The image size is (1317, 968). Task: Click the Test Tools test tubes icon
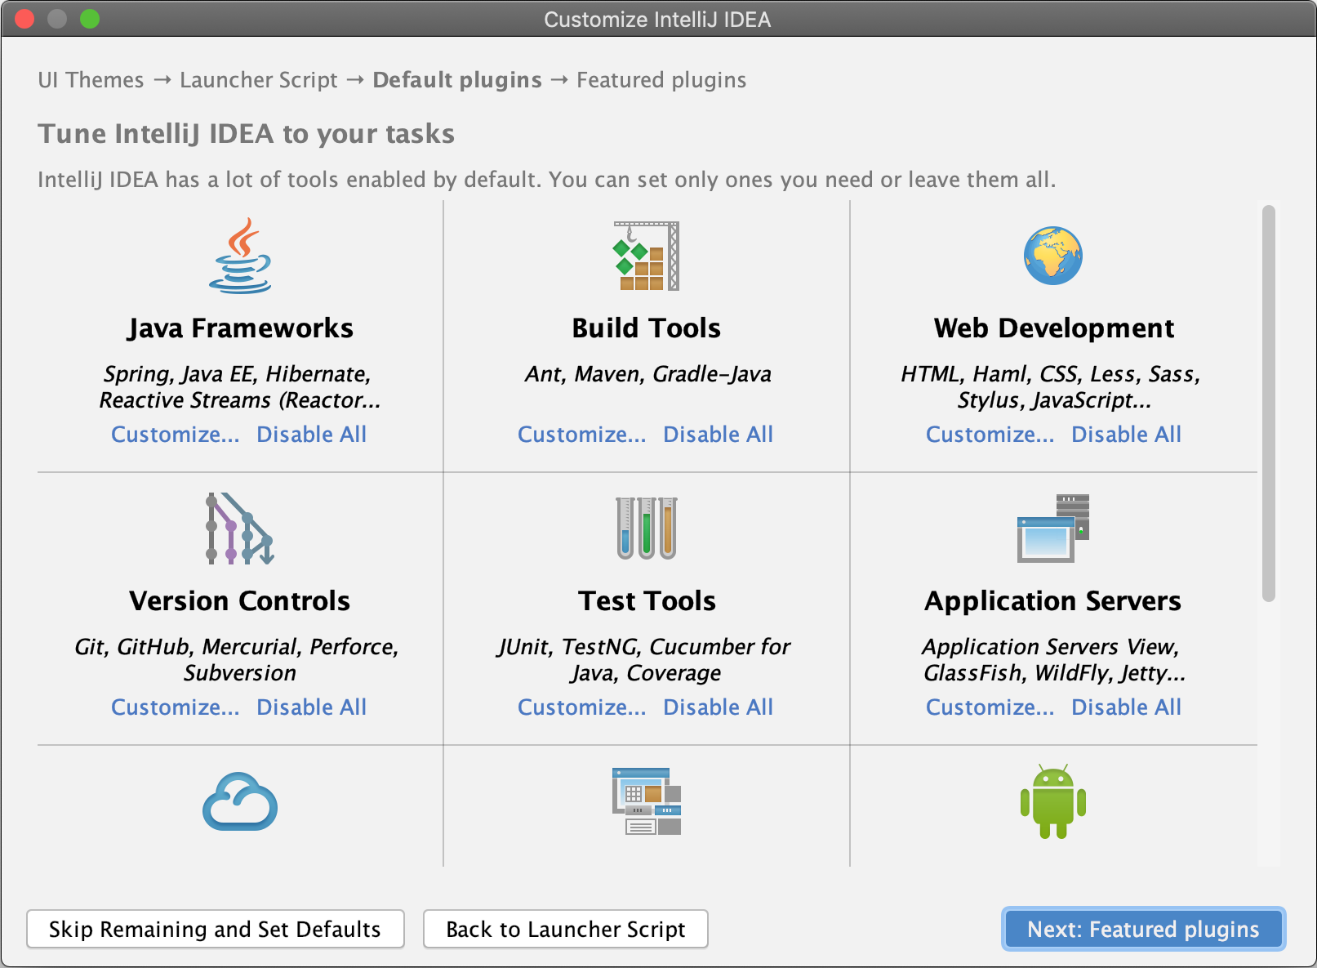[646, 529]
